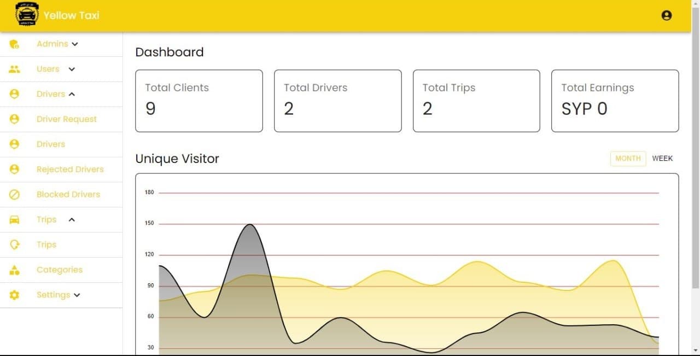Viewport: 700px width, 356px height.
Task: Click the 150 axis label on chart
Action: point(149,224)
